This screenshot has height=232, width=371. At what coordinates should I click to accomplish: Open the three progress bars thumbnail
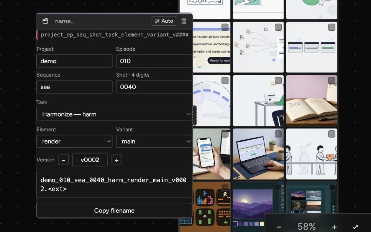coord(312,47)
